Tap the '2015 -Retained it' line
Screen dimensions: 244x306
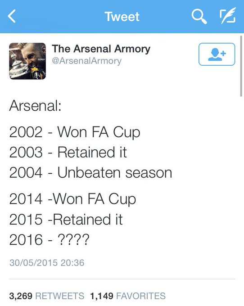click(66, 219)
